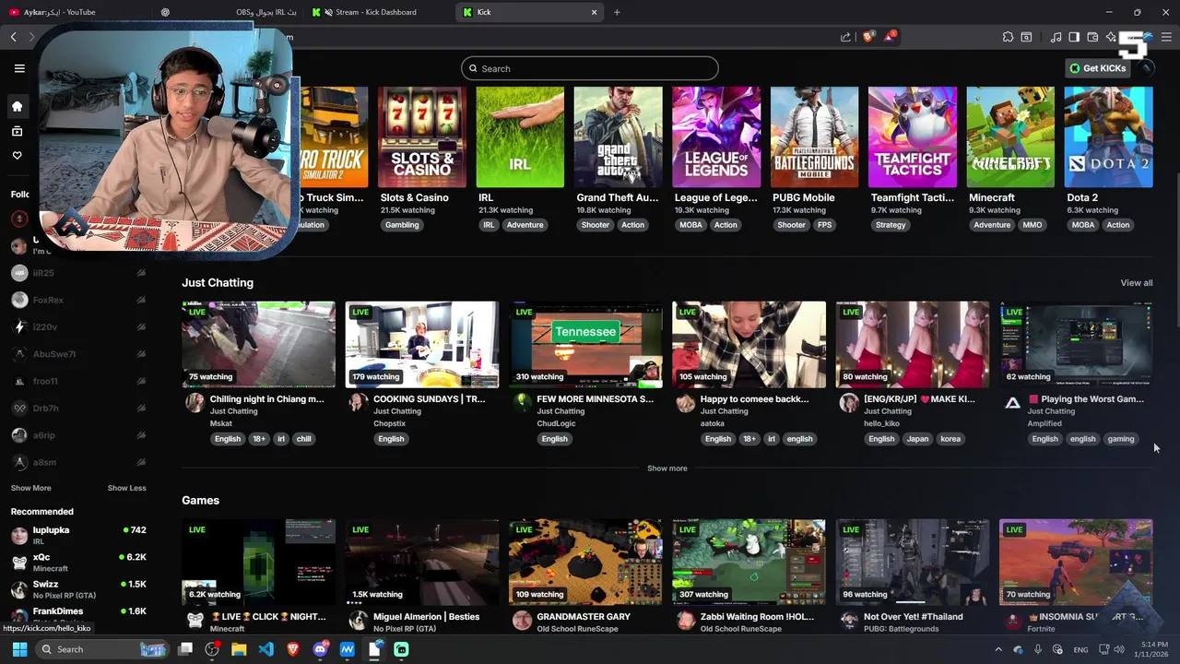This screenshot has width=1180, height=664.
Task: Click Task View icon on taskbar
Action: (185, 649)
